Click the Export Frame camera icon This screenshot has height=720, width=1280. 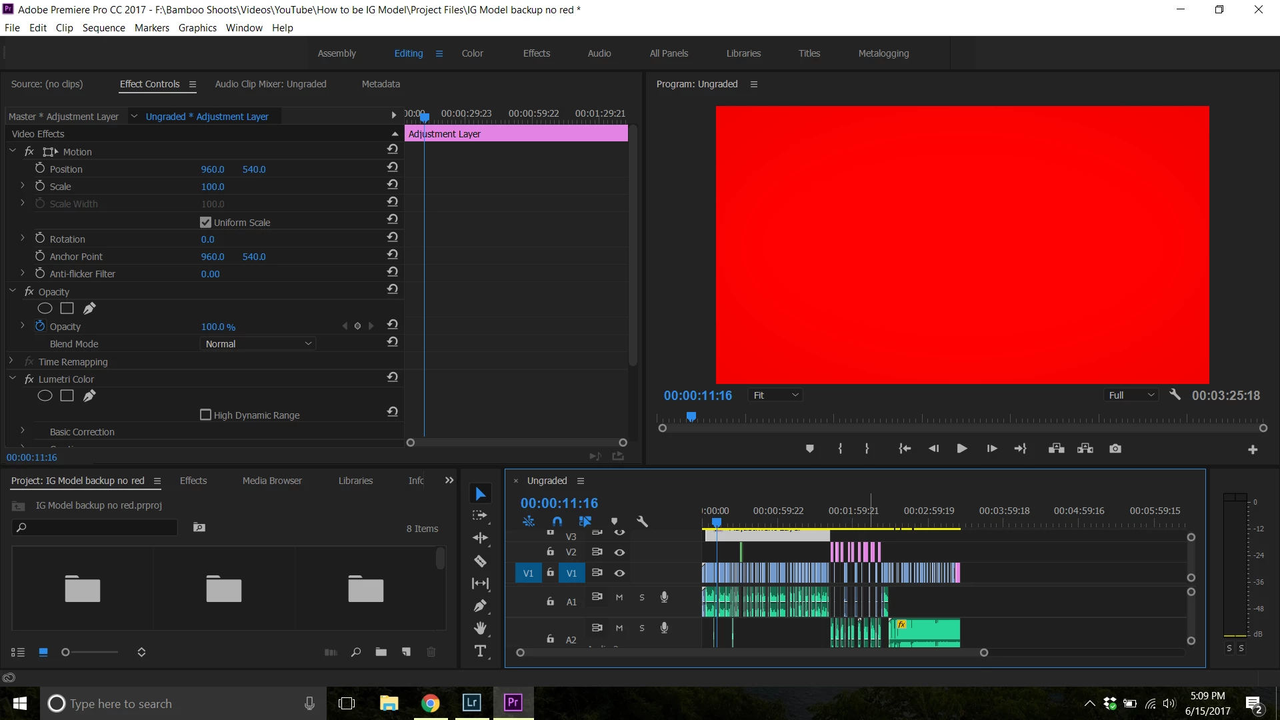point(1115,449)
